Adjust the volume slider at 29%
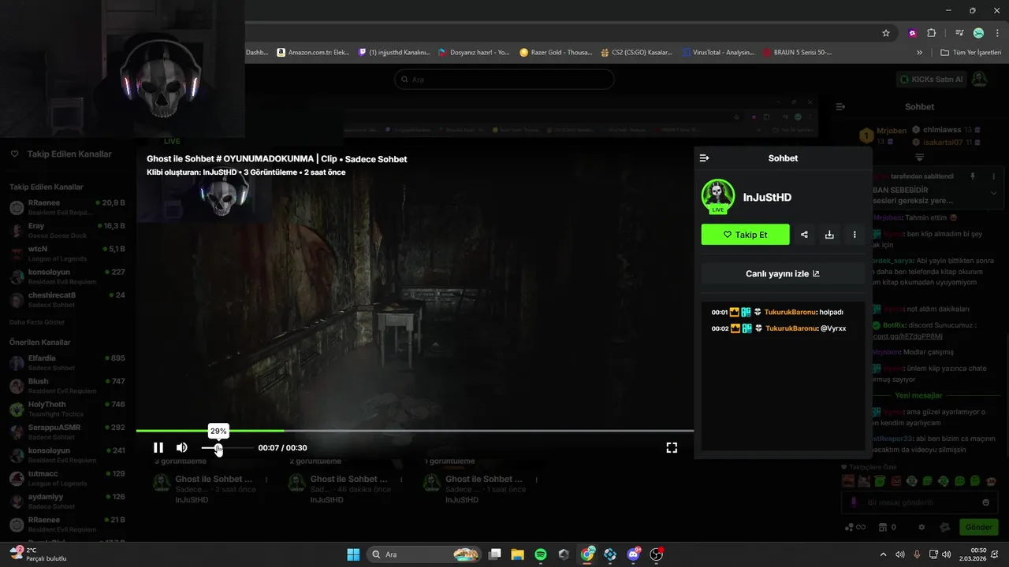 point(218,449)
